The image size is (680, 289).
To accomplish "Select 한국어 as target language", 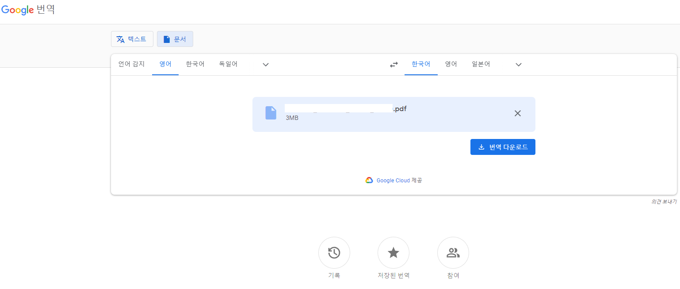I will pos(421,64).
